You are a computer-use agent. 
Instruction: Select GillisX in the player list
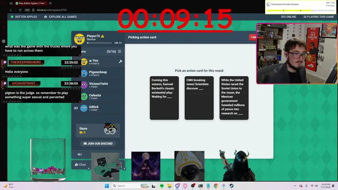click(98, 108)
